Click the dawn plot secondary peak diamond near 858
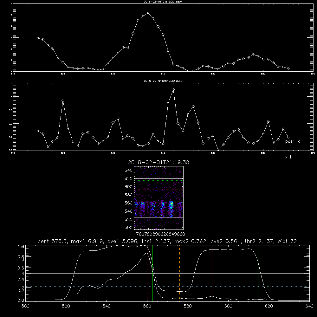Viewport: 317px width, 317px height. pos(253,55)
